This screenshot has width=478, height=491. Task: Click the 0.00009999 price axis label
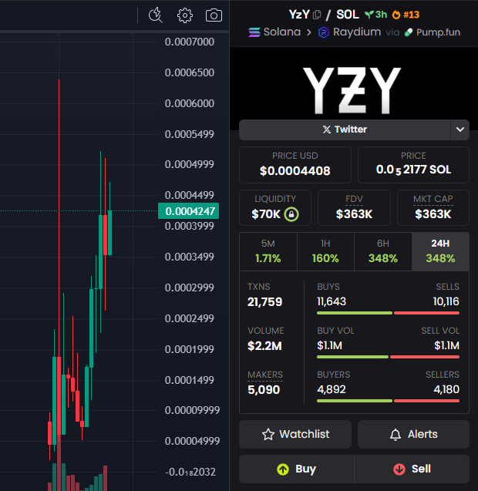pos(192,410)
